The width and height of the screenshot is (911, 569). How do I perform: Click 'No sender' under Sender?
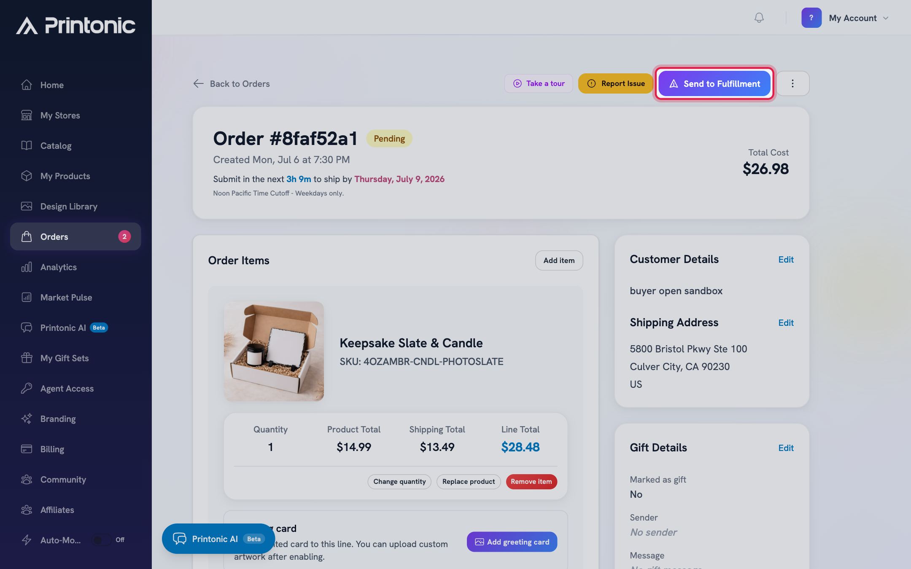pyautogui.click(x=653, y=532)
